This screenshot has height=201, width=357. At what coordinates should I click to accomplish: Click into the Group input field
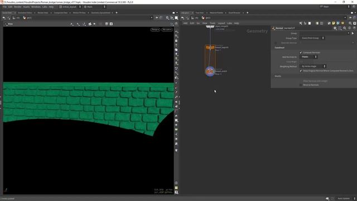[x=322, y=33]
